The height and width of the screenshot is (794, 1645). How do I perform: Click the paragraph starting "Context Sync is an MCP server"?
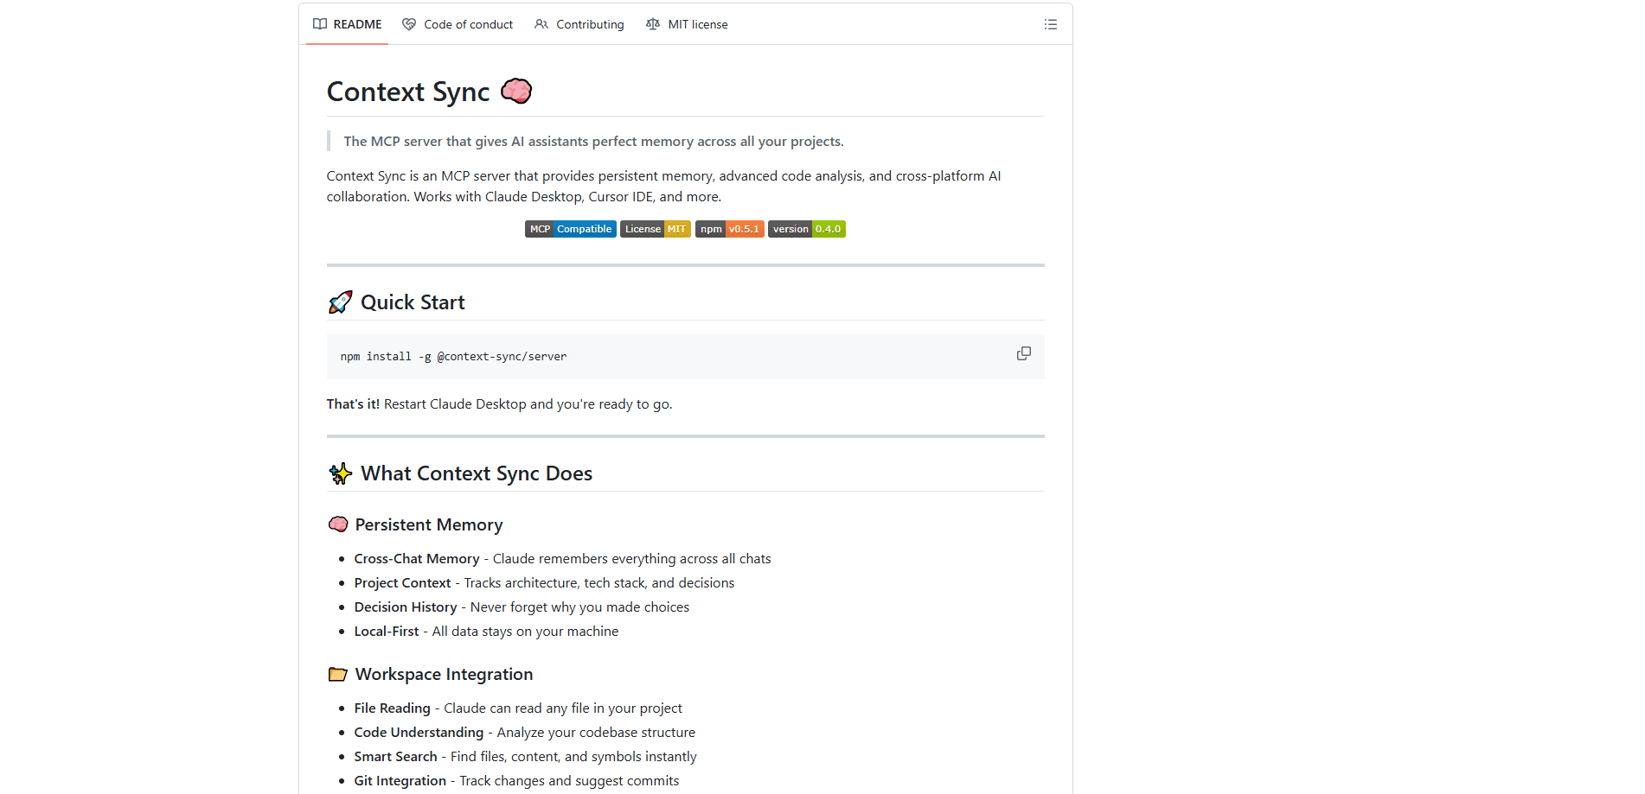coord(663,186)
